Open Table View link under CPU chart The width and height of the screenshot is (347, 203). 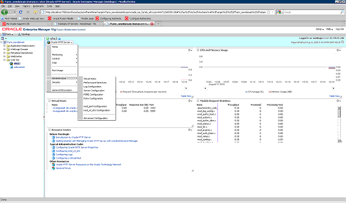[334, 96]
